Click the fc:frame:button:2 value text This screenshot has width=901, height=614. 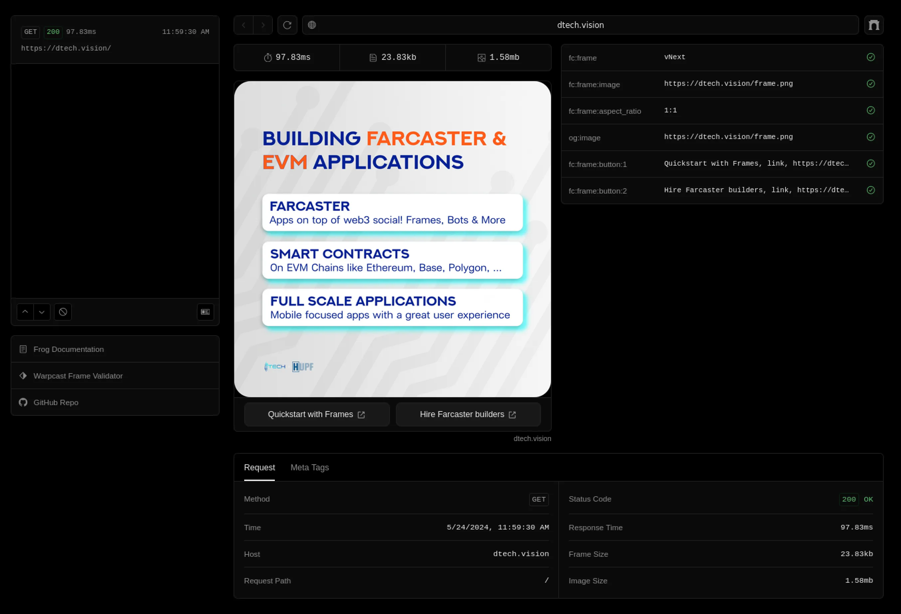[756, 190]
